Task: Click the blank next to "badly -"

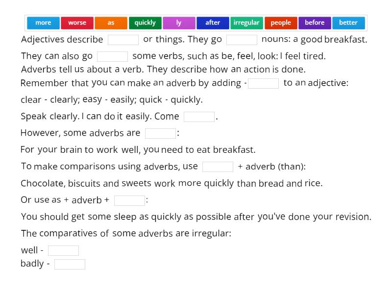Action: coord(70,264)
